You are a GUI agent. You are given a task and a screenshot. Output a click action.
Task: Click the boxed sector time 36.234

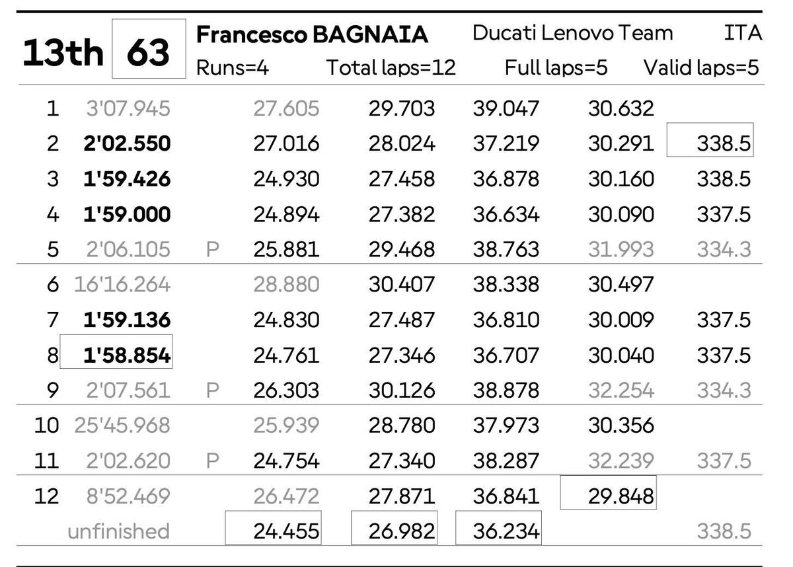(x=506, y=531)
